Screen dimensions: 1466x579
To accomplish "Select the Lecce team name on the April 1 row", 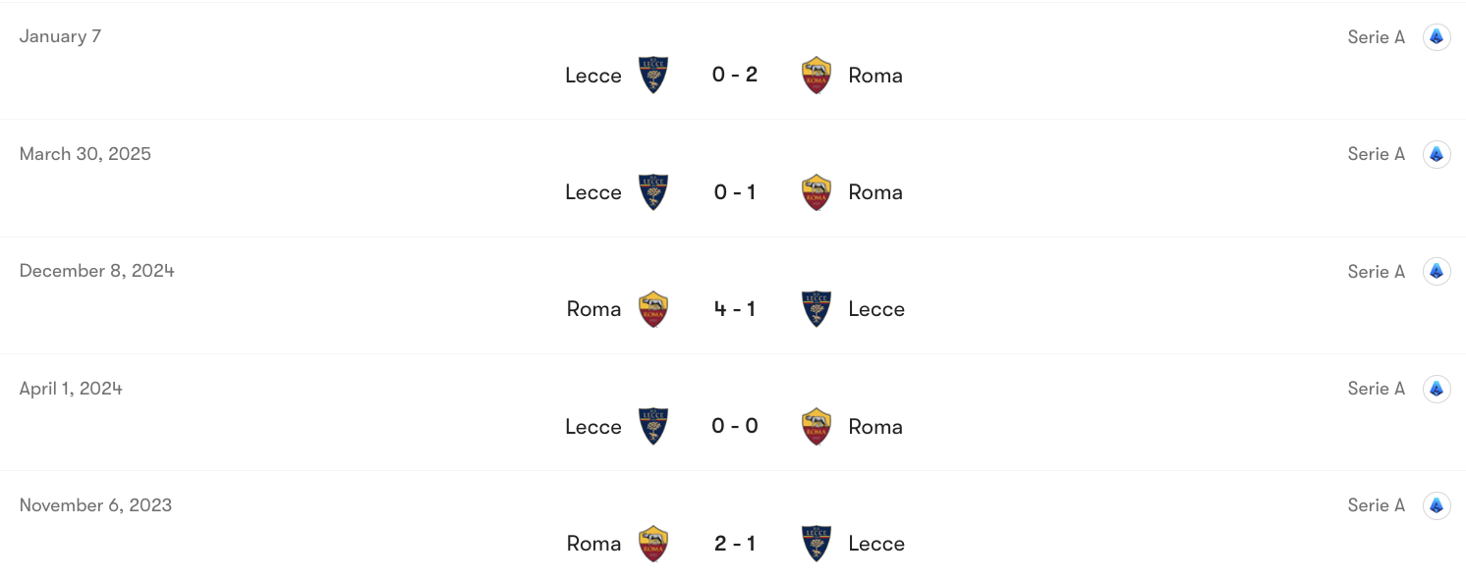I will tap(593, 426).
